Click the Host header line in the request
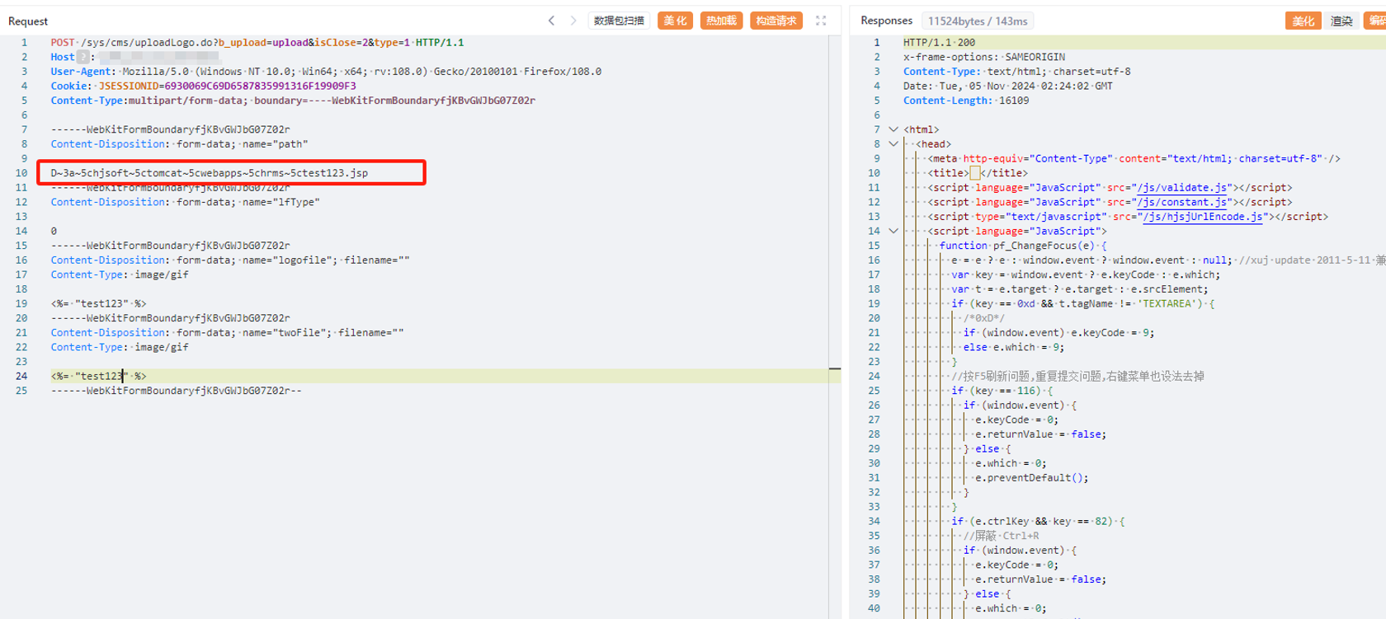Image resolution: width=1386 pixels, height=619 pixels. (134, 57)
